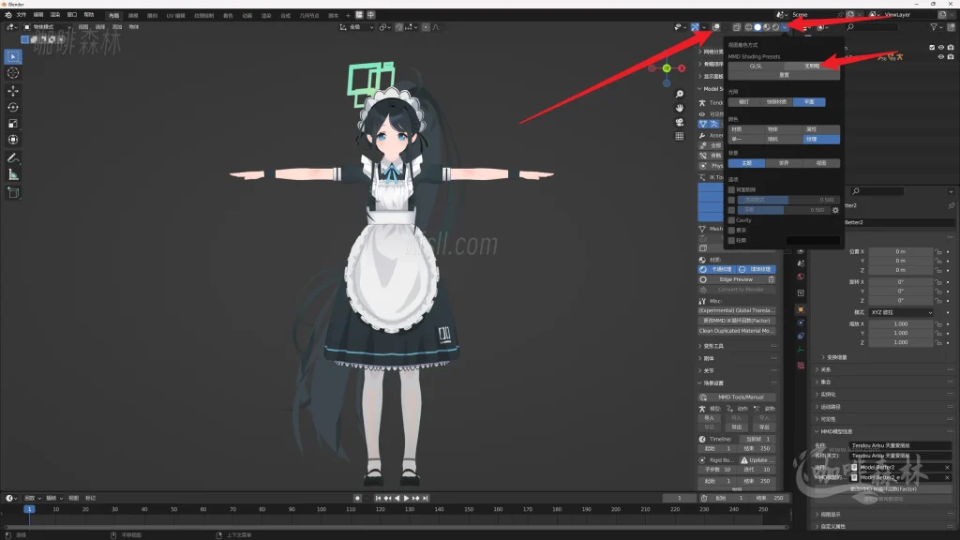Enable the Cavity checkbox in shading popover
This screenshot has width=960, height=540.
coord(730,220)
